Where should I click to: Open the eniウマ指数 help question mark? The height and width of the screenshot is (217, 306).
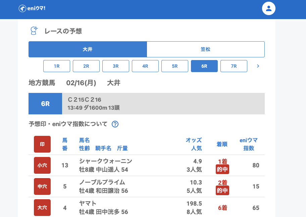[115, 124]
